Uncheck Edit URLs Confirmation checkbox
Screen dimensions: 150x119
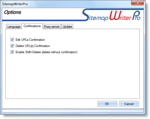[x=12, y=40]
